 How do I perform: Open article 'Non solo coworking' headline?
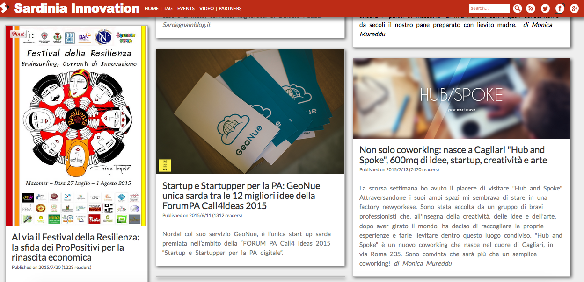453,155
